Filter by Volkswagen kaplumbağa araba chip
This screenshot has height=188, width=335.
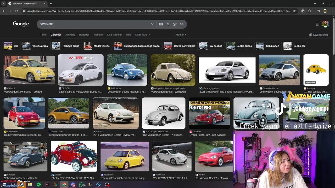pyautogui.click(x=138, y=46)
